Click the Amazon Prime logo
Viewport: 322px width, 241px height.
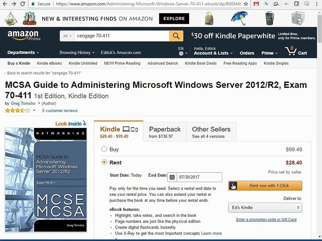click(23, 37)
